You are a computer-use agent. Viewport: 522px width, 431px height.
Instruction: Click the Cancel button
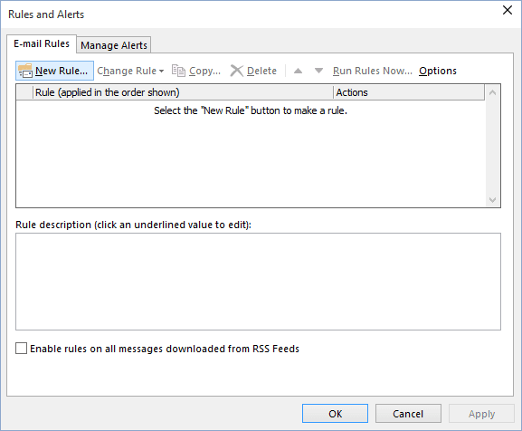(x=408, y=414)
